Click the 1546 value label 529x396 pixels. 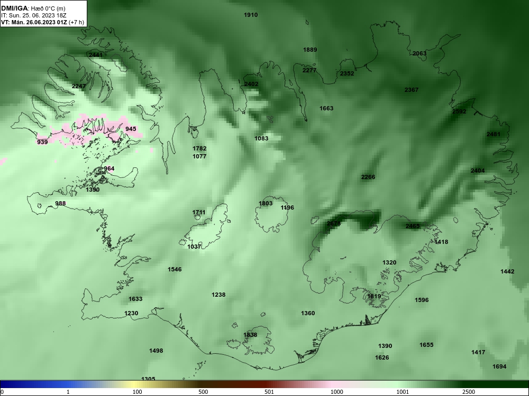175,269
